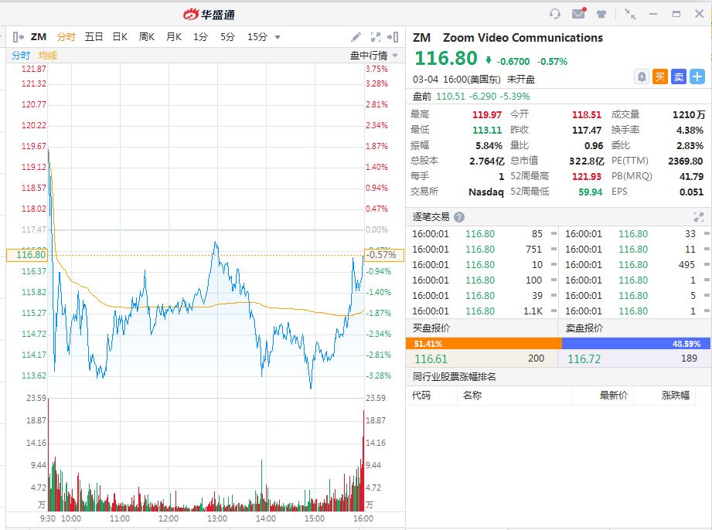Open more chart periods dropdown arrow
Screen dimensions: 712x530
278,37
